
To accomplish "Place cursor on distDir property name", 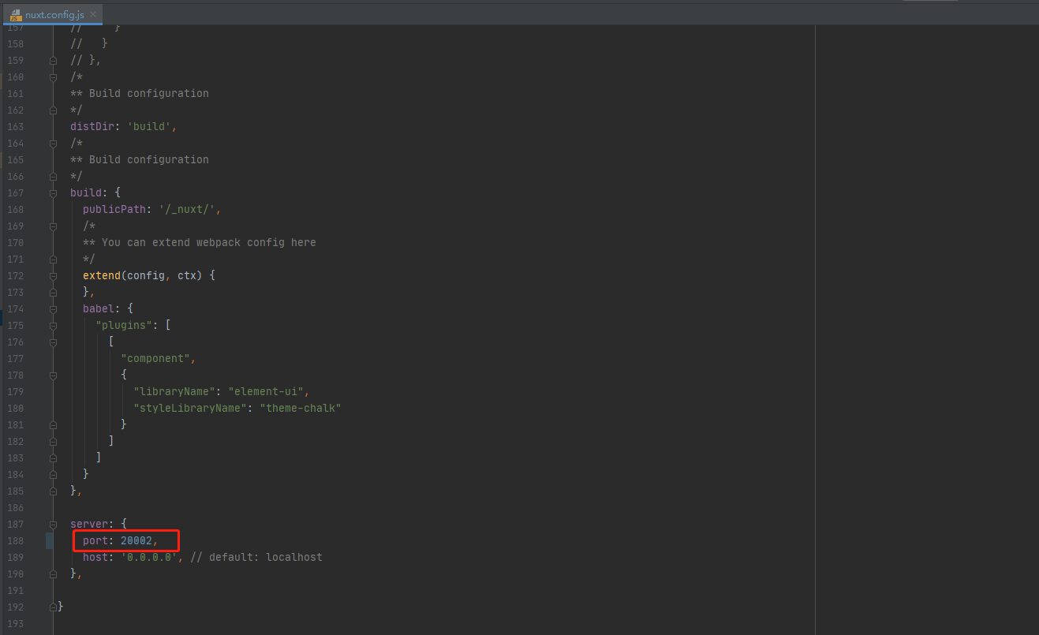I will pos(92,126).
